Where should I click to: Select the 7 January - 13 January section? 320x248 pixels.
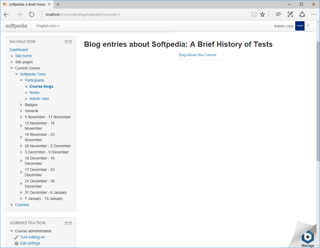[44, 199]
